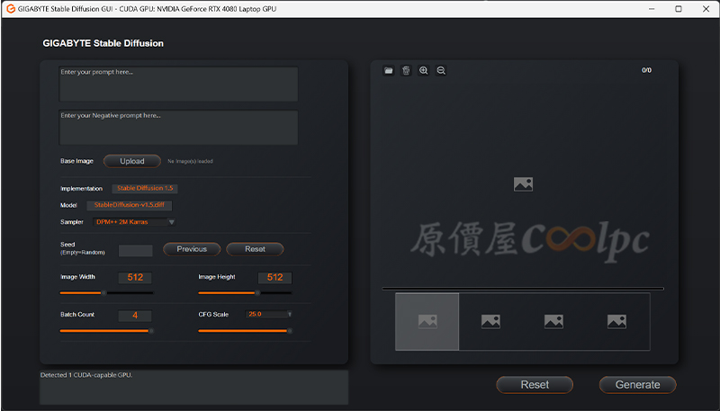The height and width of the screenshot is (411, 720).
Task: Click the main preview image placeholder
Action: [523, 184]
